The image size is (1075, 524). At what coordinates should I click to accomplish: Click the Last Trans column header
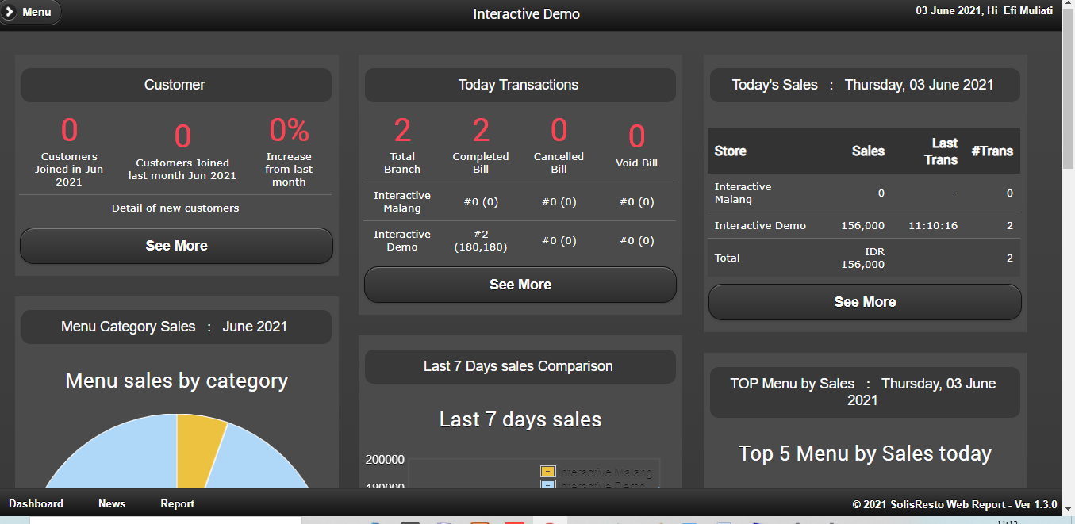tap(941, 151)
